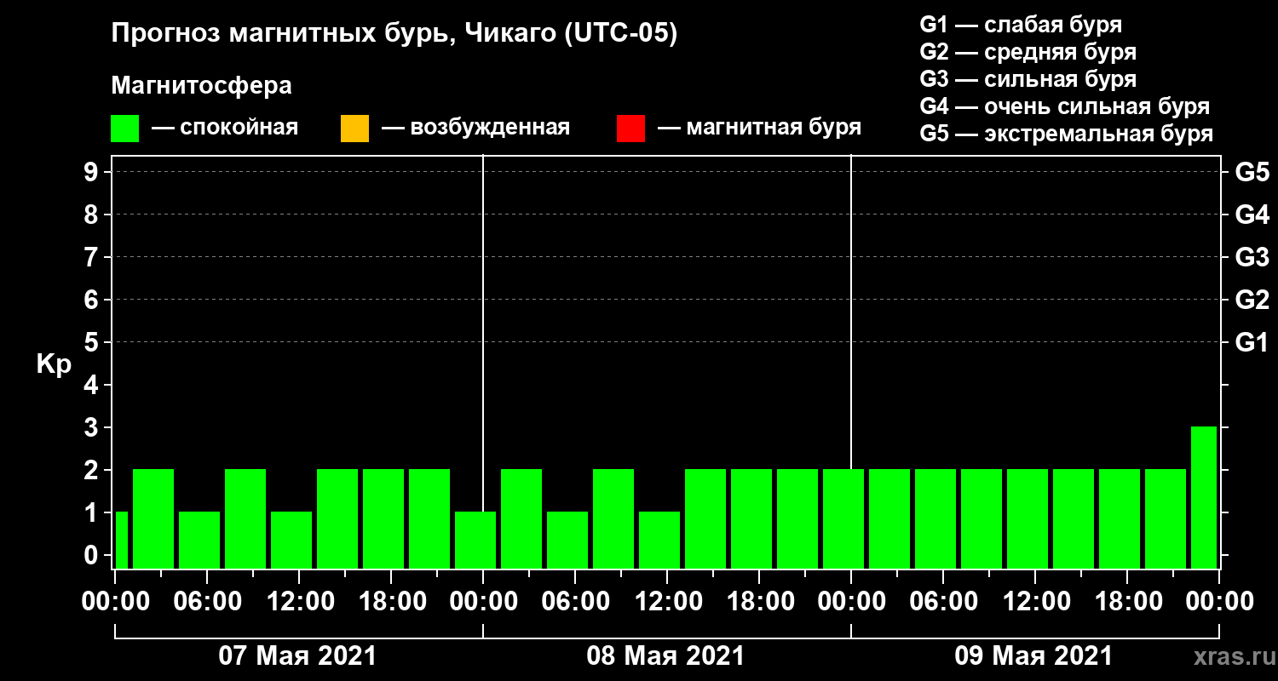This screenshot has height=681, width=1278.
Task: Click the '— возбужденная' legend label
Action: click(x=475, y=128)
